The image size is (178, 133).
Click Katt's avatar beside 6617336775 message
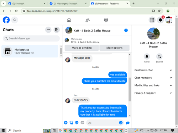[68, 101]
